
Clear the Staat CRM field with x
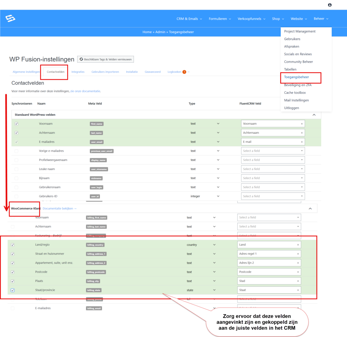298,290
